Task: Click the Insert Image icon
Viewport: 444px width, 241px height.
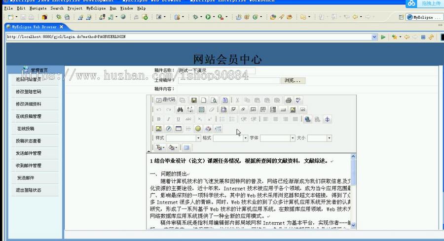Action: (158, 129)
